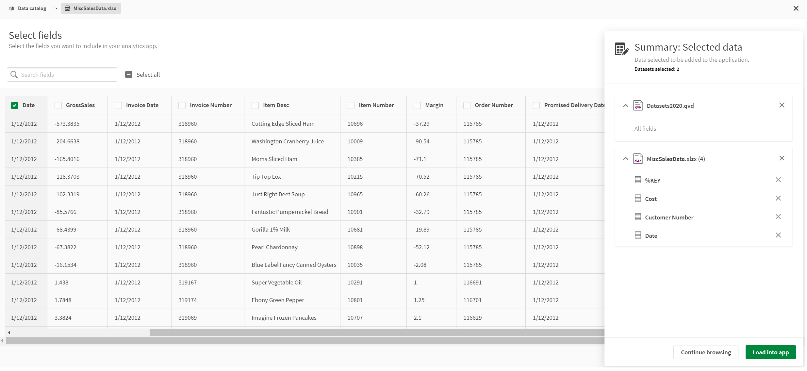
Task: Toggle the Date checkbox on
Action: click(14, 105)
